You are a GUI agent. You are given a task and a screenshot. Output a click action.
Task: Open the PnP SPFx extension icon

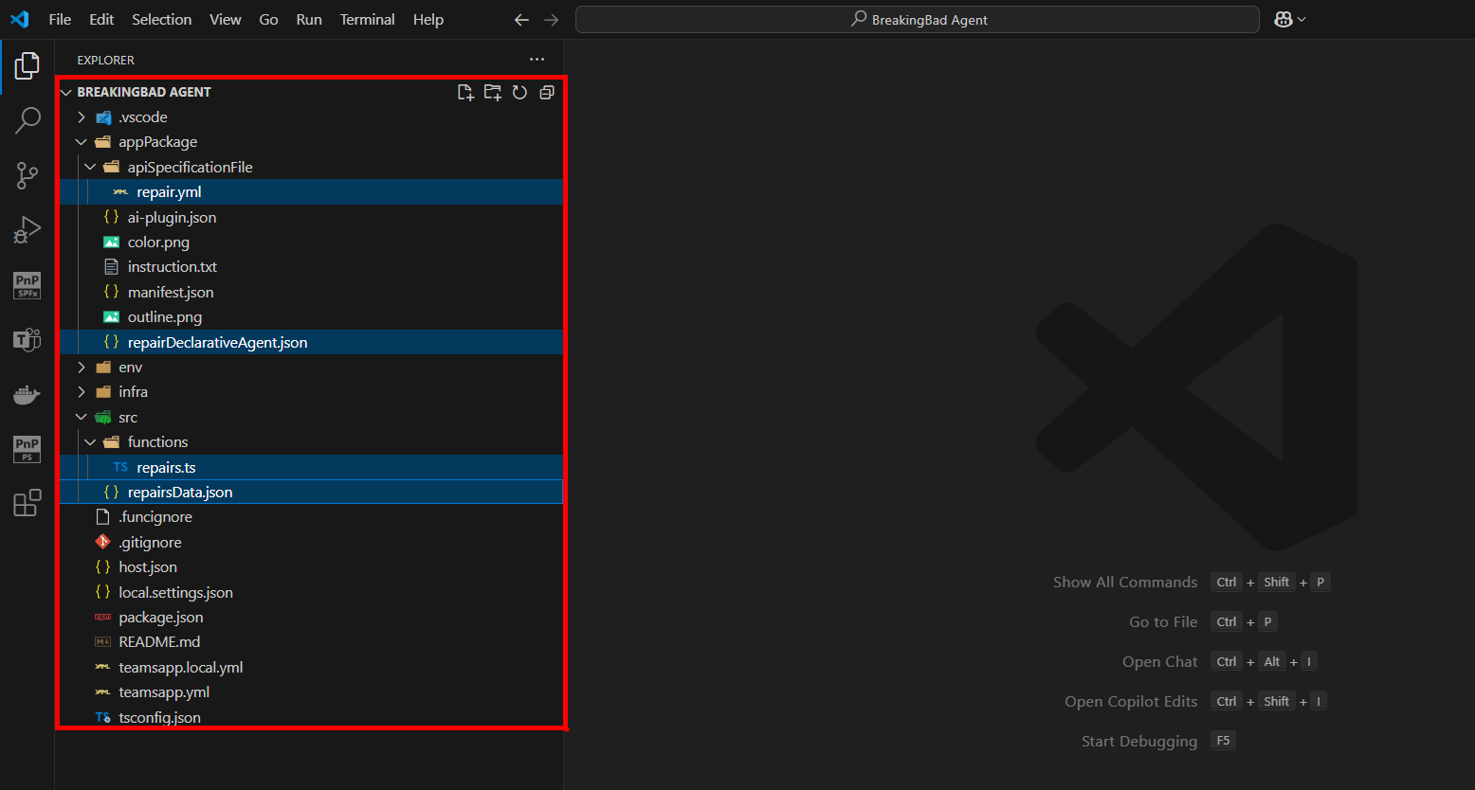27,285
